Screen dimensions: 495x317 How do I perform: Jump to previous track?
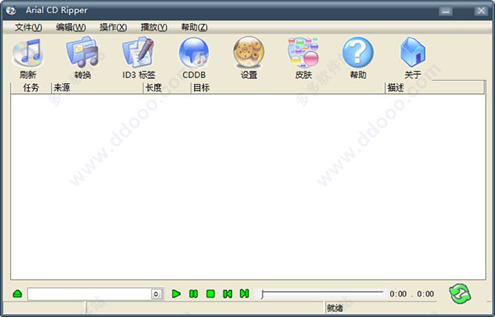tap(228, 294)
